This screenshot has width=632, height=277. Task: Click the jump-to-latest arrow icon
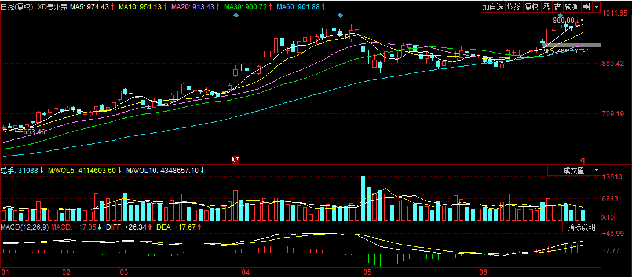pos(587,7)
